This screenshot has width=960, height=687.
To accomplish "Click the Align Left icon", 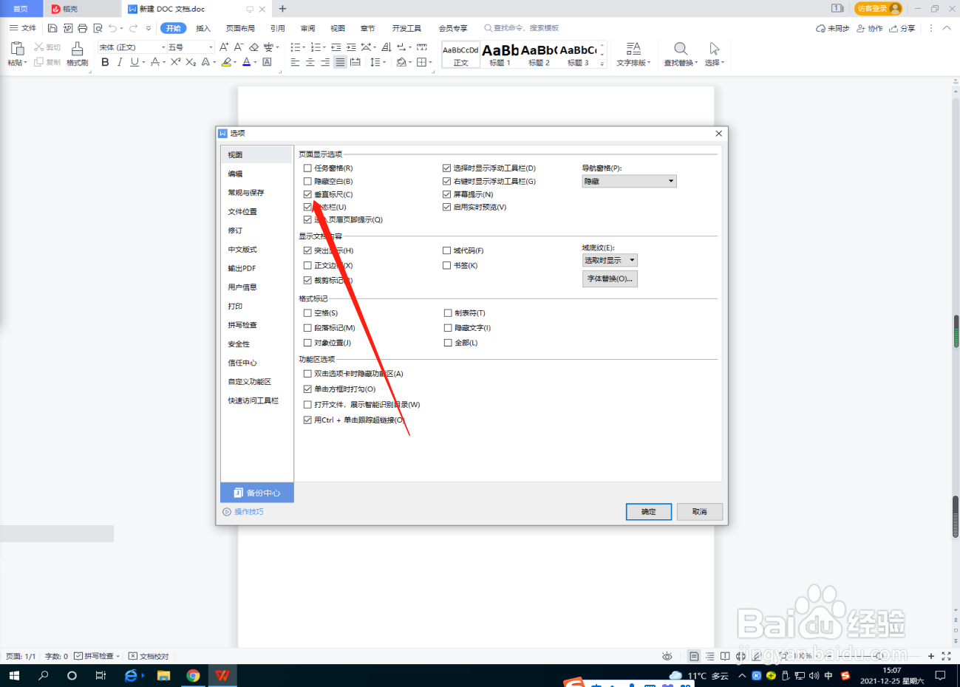I will [x=295, y=62].
